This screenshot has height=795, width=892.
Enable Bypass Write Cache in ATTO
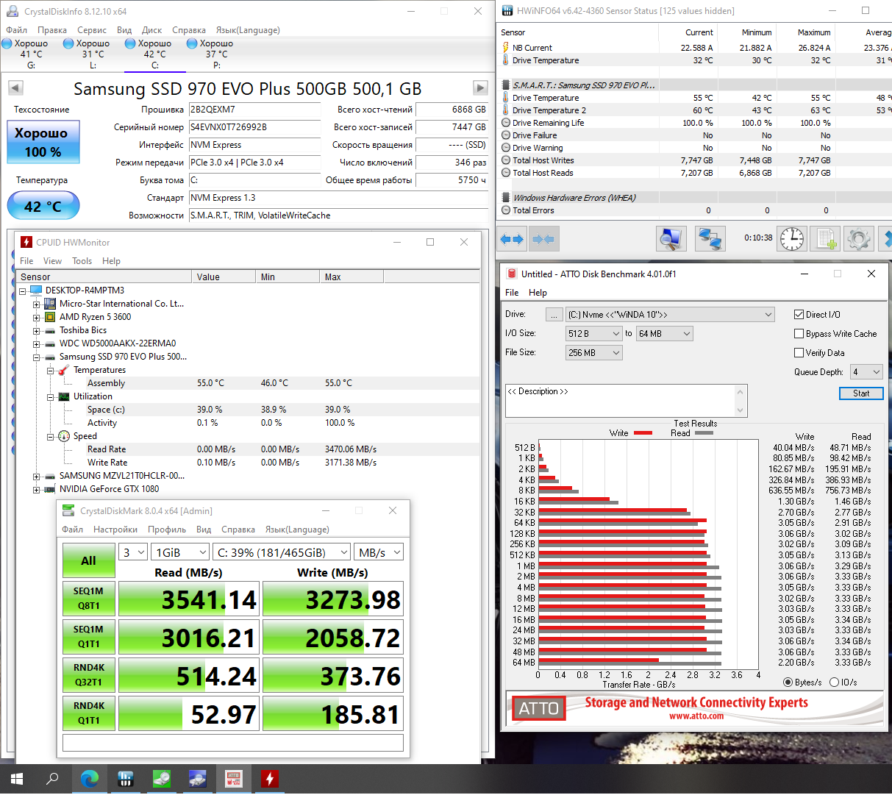[799, 333]
